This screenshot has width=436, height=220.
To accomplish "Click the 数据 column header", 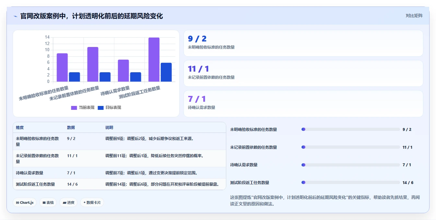I will 71,128.
